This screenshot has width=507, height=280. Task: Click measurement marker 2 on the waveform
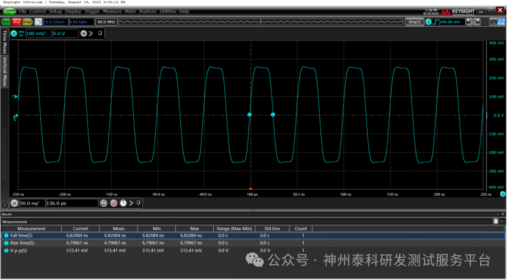249,115
